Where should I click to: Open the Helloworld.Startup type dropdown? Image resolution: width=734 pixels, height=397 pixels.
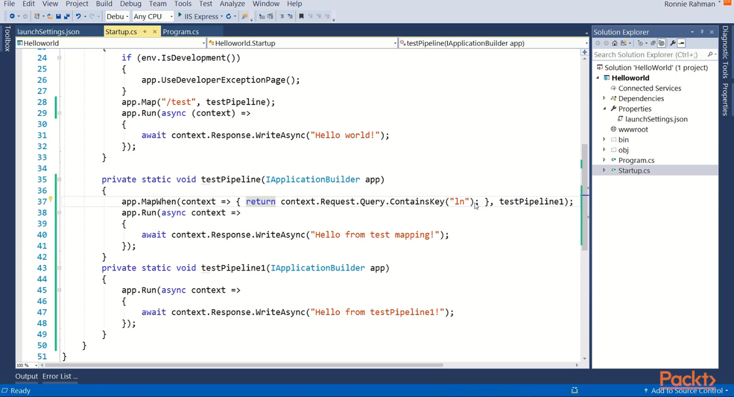pos(303,43)
